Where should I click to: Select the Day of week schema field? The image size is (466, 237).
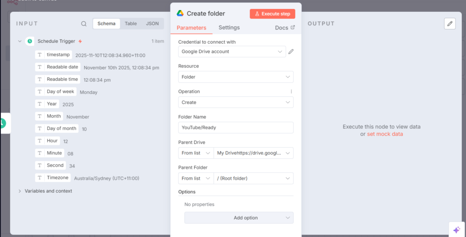56,91
